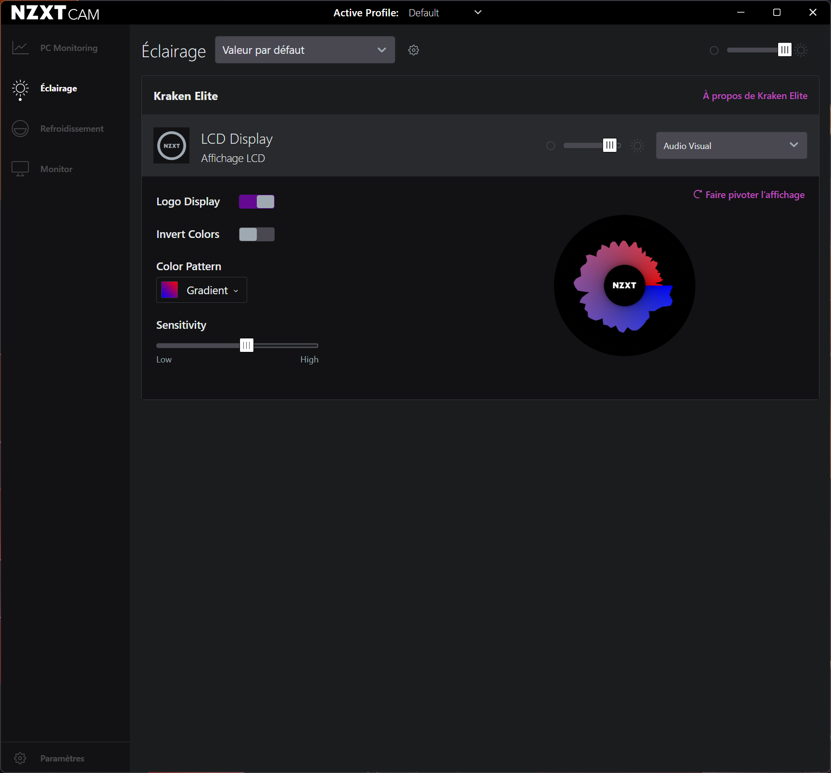Click the Refroidissement cooling icon
This screenshot has height=773, width=831.
tap(20, 129)
